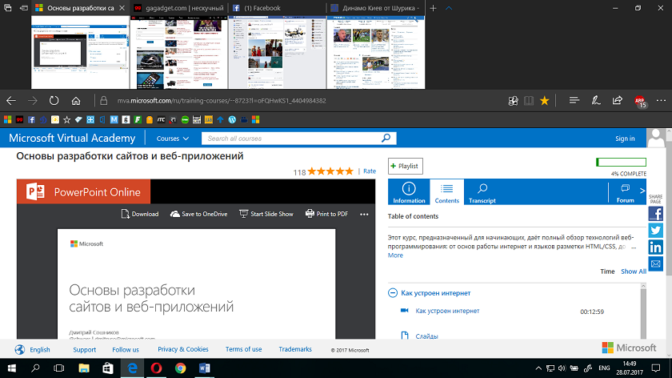Viewport: 672px width, 378px height.
Task: Rate the course with fifth star
Action: coord(350,171)
